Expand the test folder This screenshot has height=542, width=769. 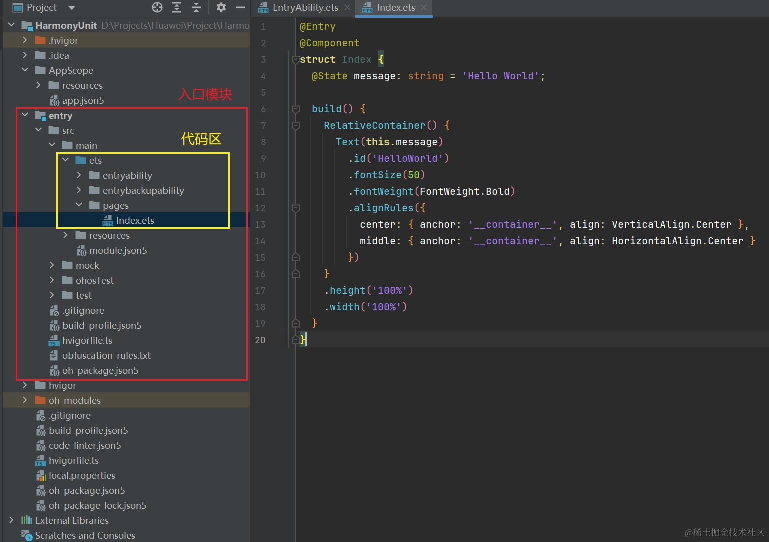pos(52,295)
